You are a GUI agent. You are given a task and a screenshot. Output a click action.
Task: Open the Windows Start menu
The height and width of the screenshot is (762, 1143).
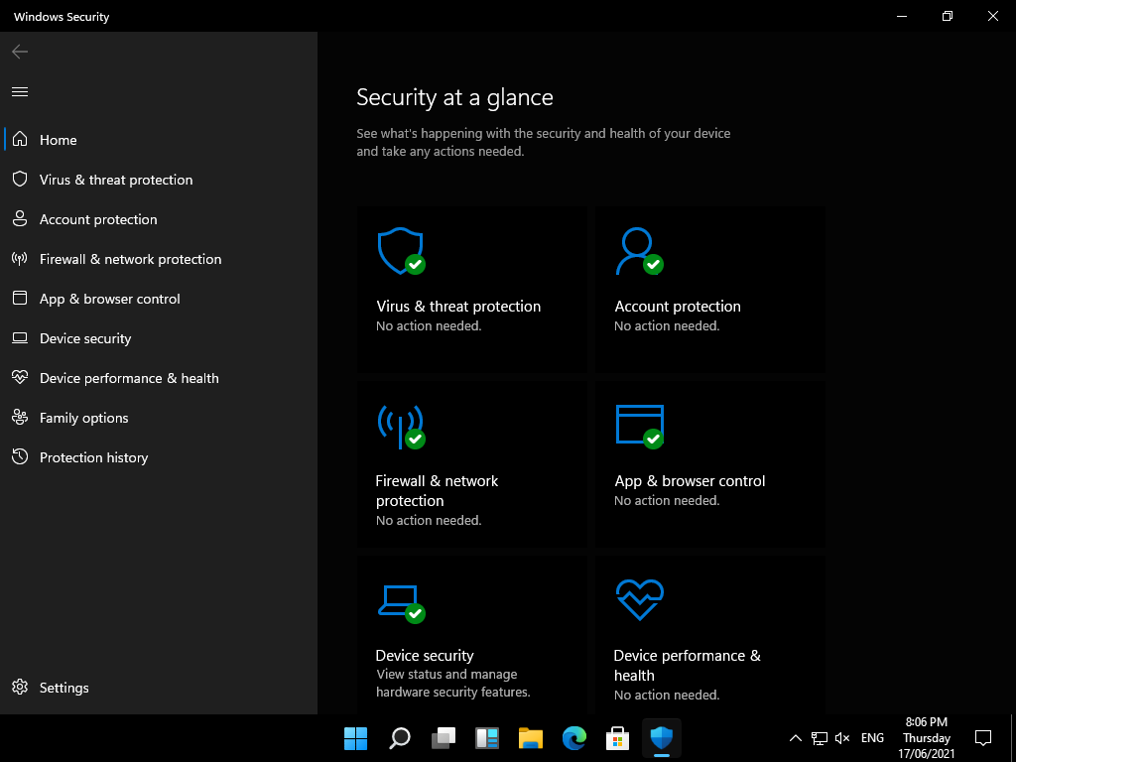[x=356, y=738]
